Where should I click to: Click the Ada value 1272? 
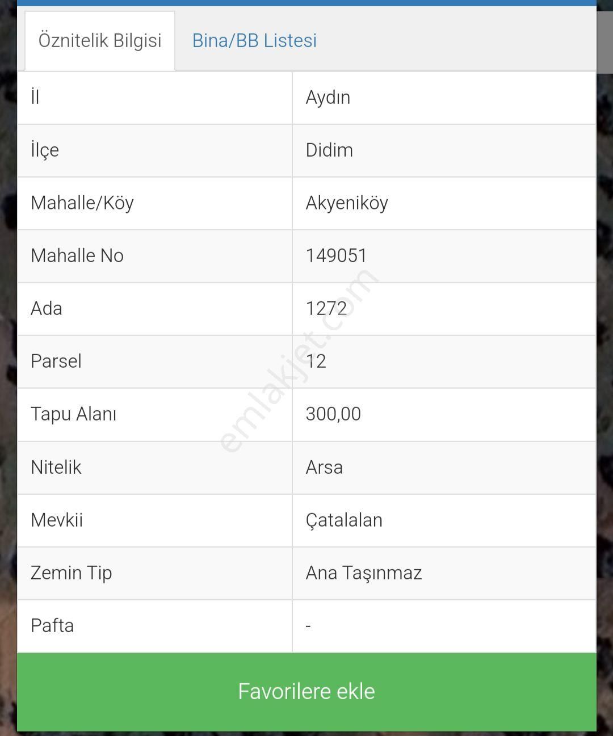click(x=326, y=308)
